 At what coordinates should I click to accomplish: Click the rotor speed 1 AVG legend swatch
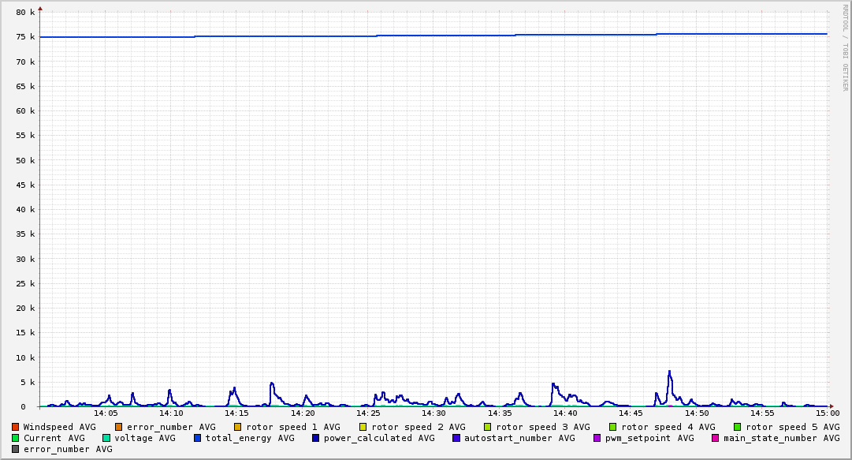point(237,427)
